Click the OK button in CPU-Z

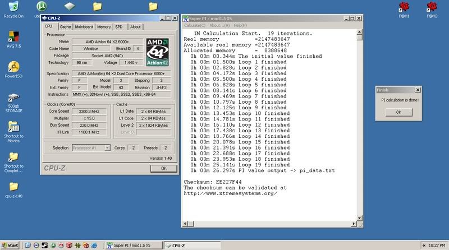coord(163,169)
